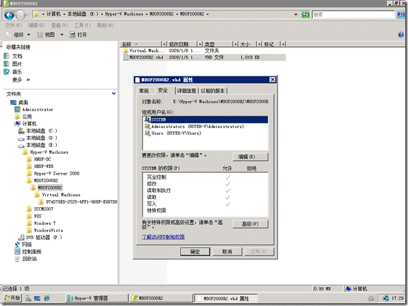This screenshot has width=408, height=306.
Task: Open 类型 column filter dropdown
Action: coord(235,44)
